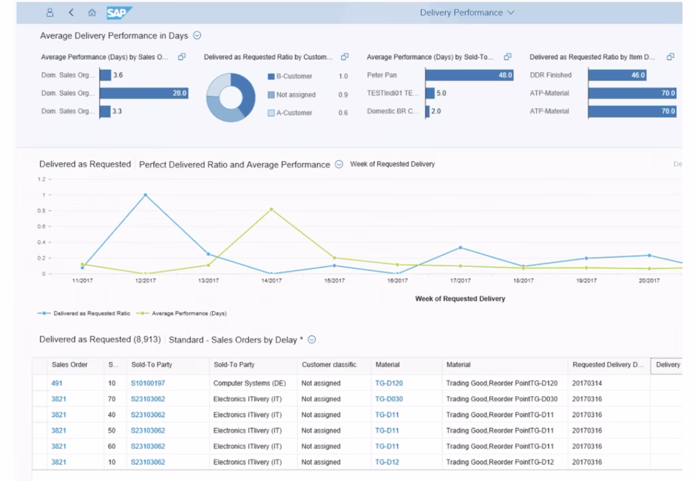The image size is (696, 481).
Task: Click the Customer classific. column header
Action: point(330,365)
